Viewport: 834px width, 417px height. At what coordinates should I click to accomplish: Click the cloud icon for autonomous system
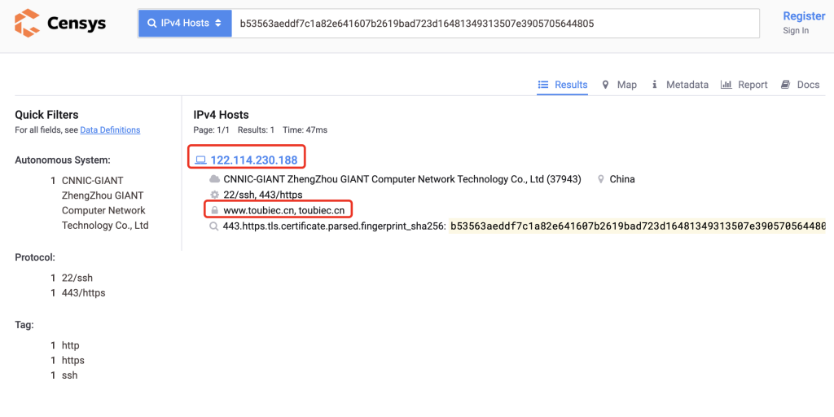pyautogui.click(x=215, y=179)
